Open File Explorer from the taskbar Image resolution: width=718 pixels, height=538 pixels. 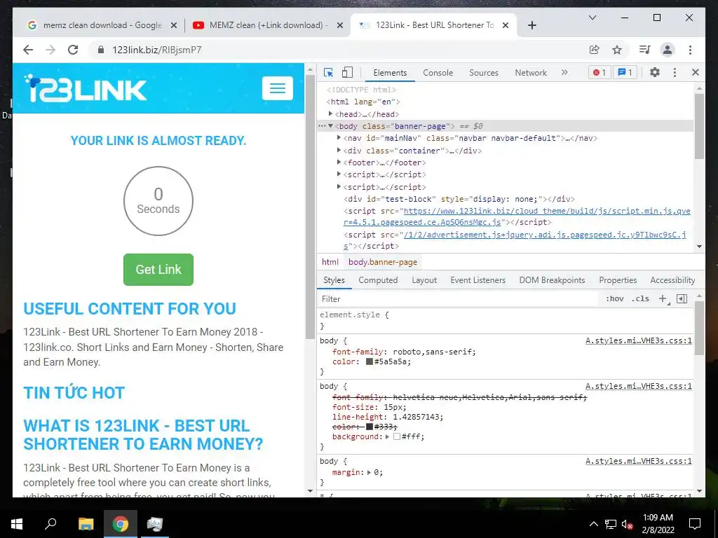pyautogui.click(x=86, y=524)
